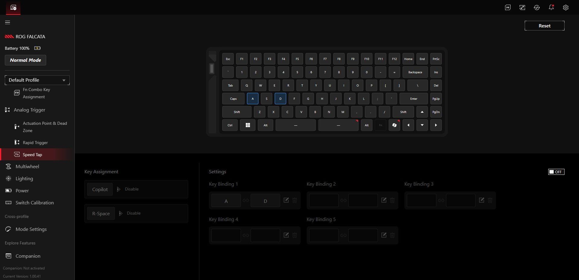Image resolution: width=579 pixels, height=280 pixels.
Task: Open the notifications bell icon
Action: pyautogui.click(x=551, y=8)
